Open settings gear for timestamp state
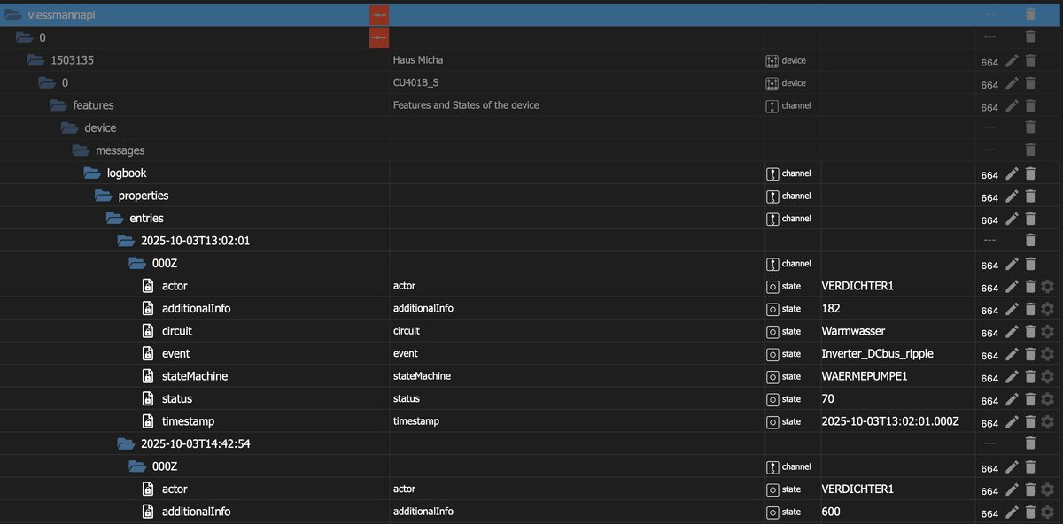 point(1048,422)
